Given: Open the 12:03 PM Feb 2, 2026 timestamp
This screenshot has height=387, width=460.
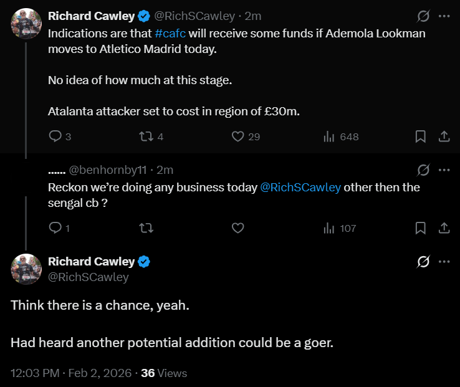Looking at the screenshot, I should click(x=71, y=373).
